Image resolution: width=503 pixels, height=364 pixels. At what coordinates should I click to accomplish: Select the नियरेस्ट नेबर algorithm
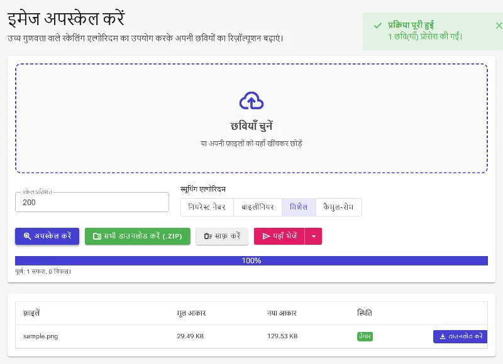click(x=207, y=207)
